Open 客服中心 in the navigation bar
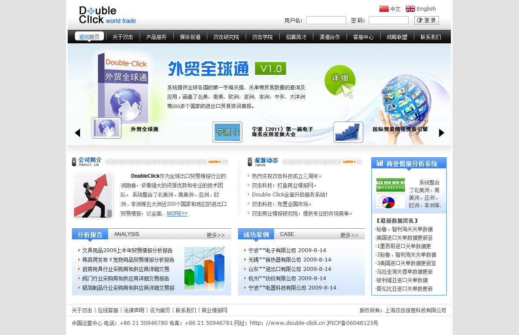Screen dimensions: 519x335 (x=363, y=37)
